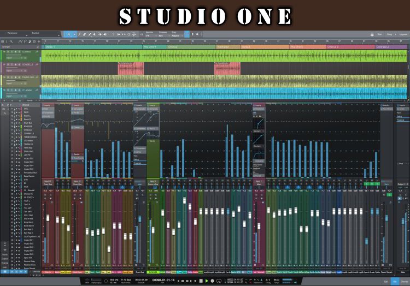Click the MIDI monitor icon in transport

(87, 280)
